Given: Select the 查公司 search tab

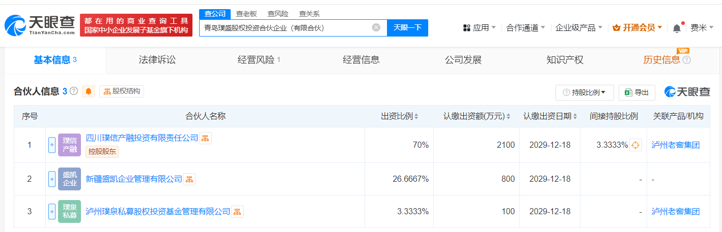Looking at the screenshot, I should pyautogui.click(x=214, y=14).
